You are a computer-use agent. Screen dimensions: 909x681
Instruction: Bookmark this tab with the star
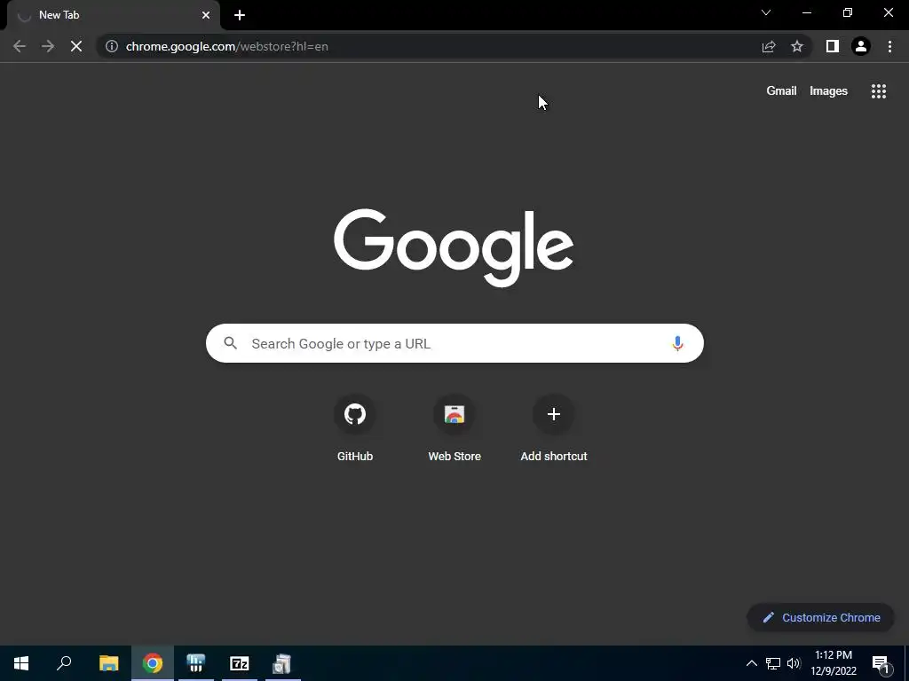click(797, 46)
